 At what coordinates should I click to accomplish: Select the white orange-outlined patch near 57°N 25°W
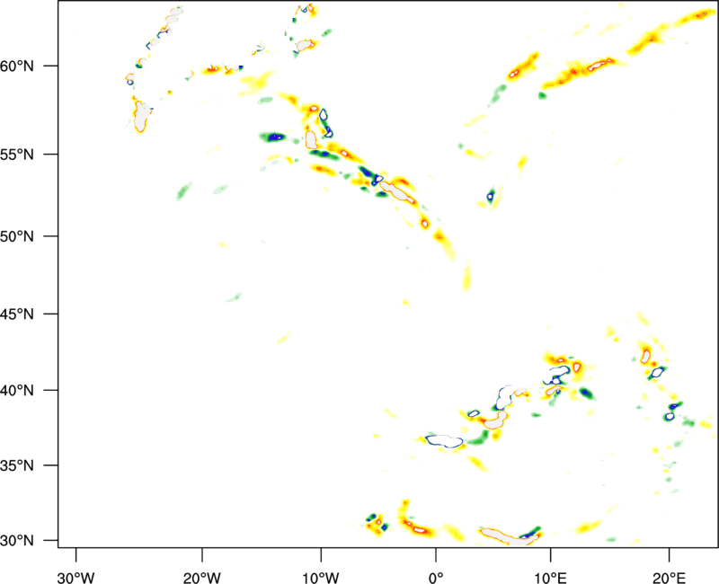[x=141, y=117]
